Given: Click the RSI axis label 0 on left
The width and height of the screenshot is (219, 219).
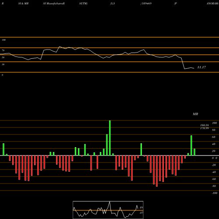Looking at the screenshot, I should pos(2,75).
